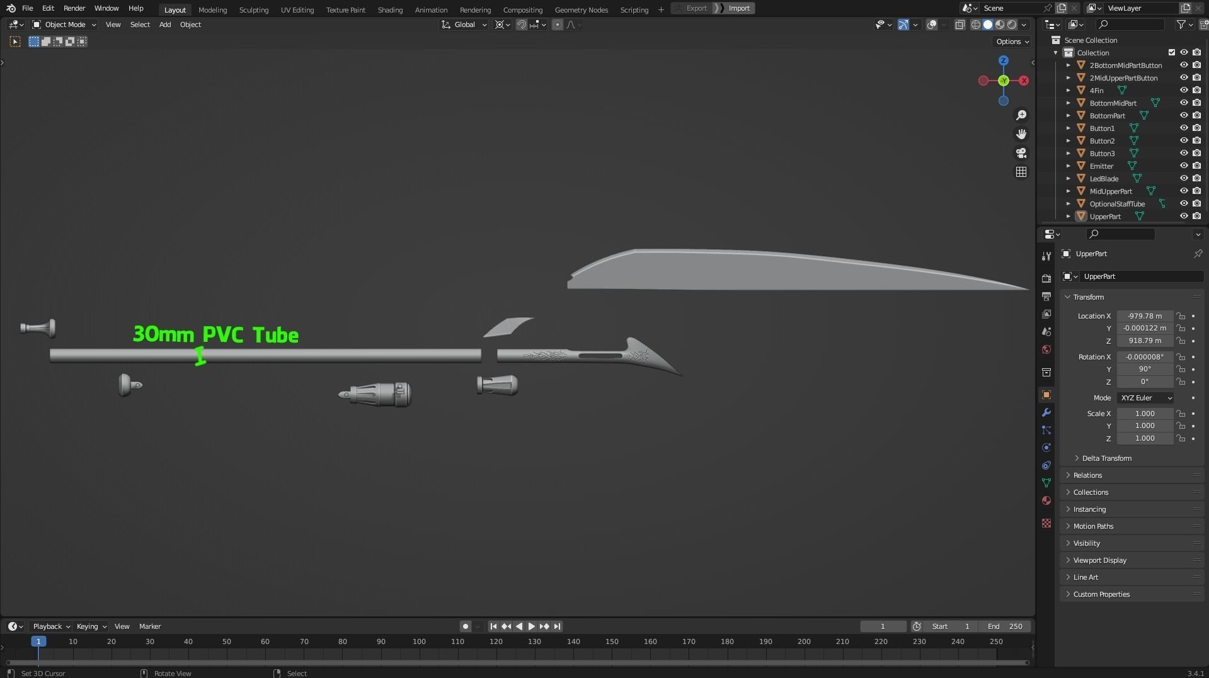Click the hand pan view icon
Viewport: 1209px width, 678px height.
tap(1021, 134)
